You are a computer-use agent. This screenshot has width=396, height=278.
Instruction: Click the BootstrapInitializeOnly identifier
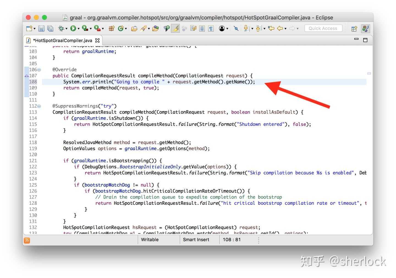(x=150, y=167)
